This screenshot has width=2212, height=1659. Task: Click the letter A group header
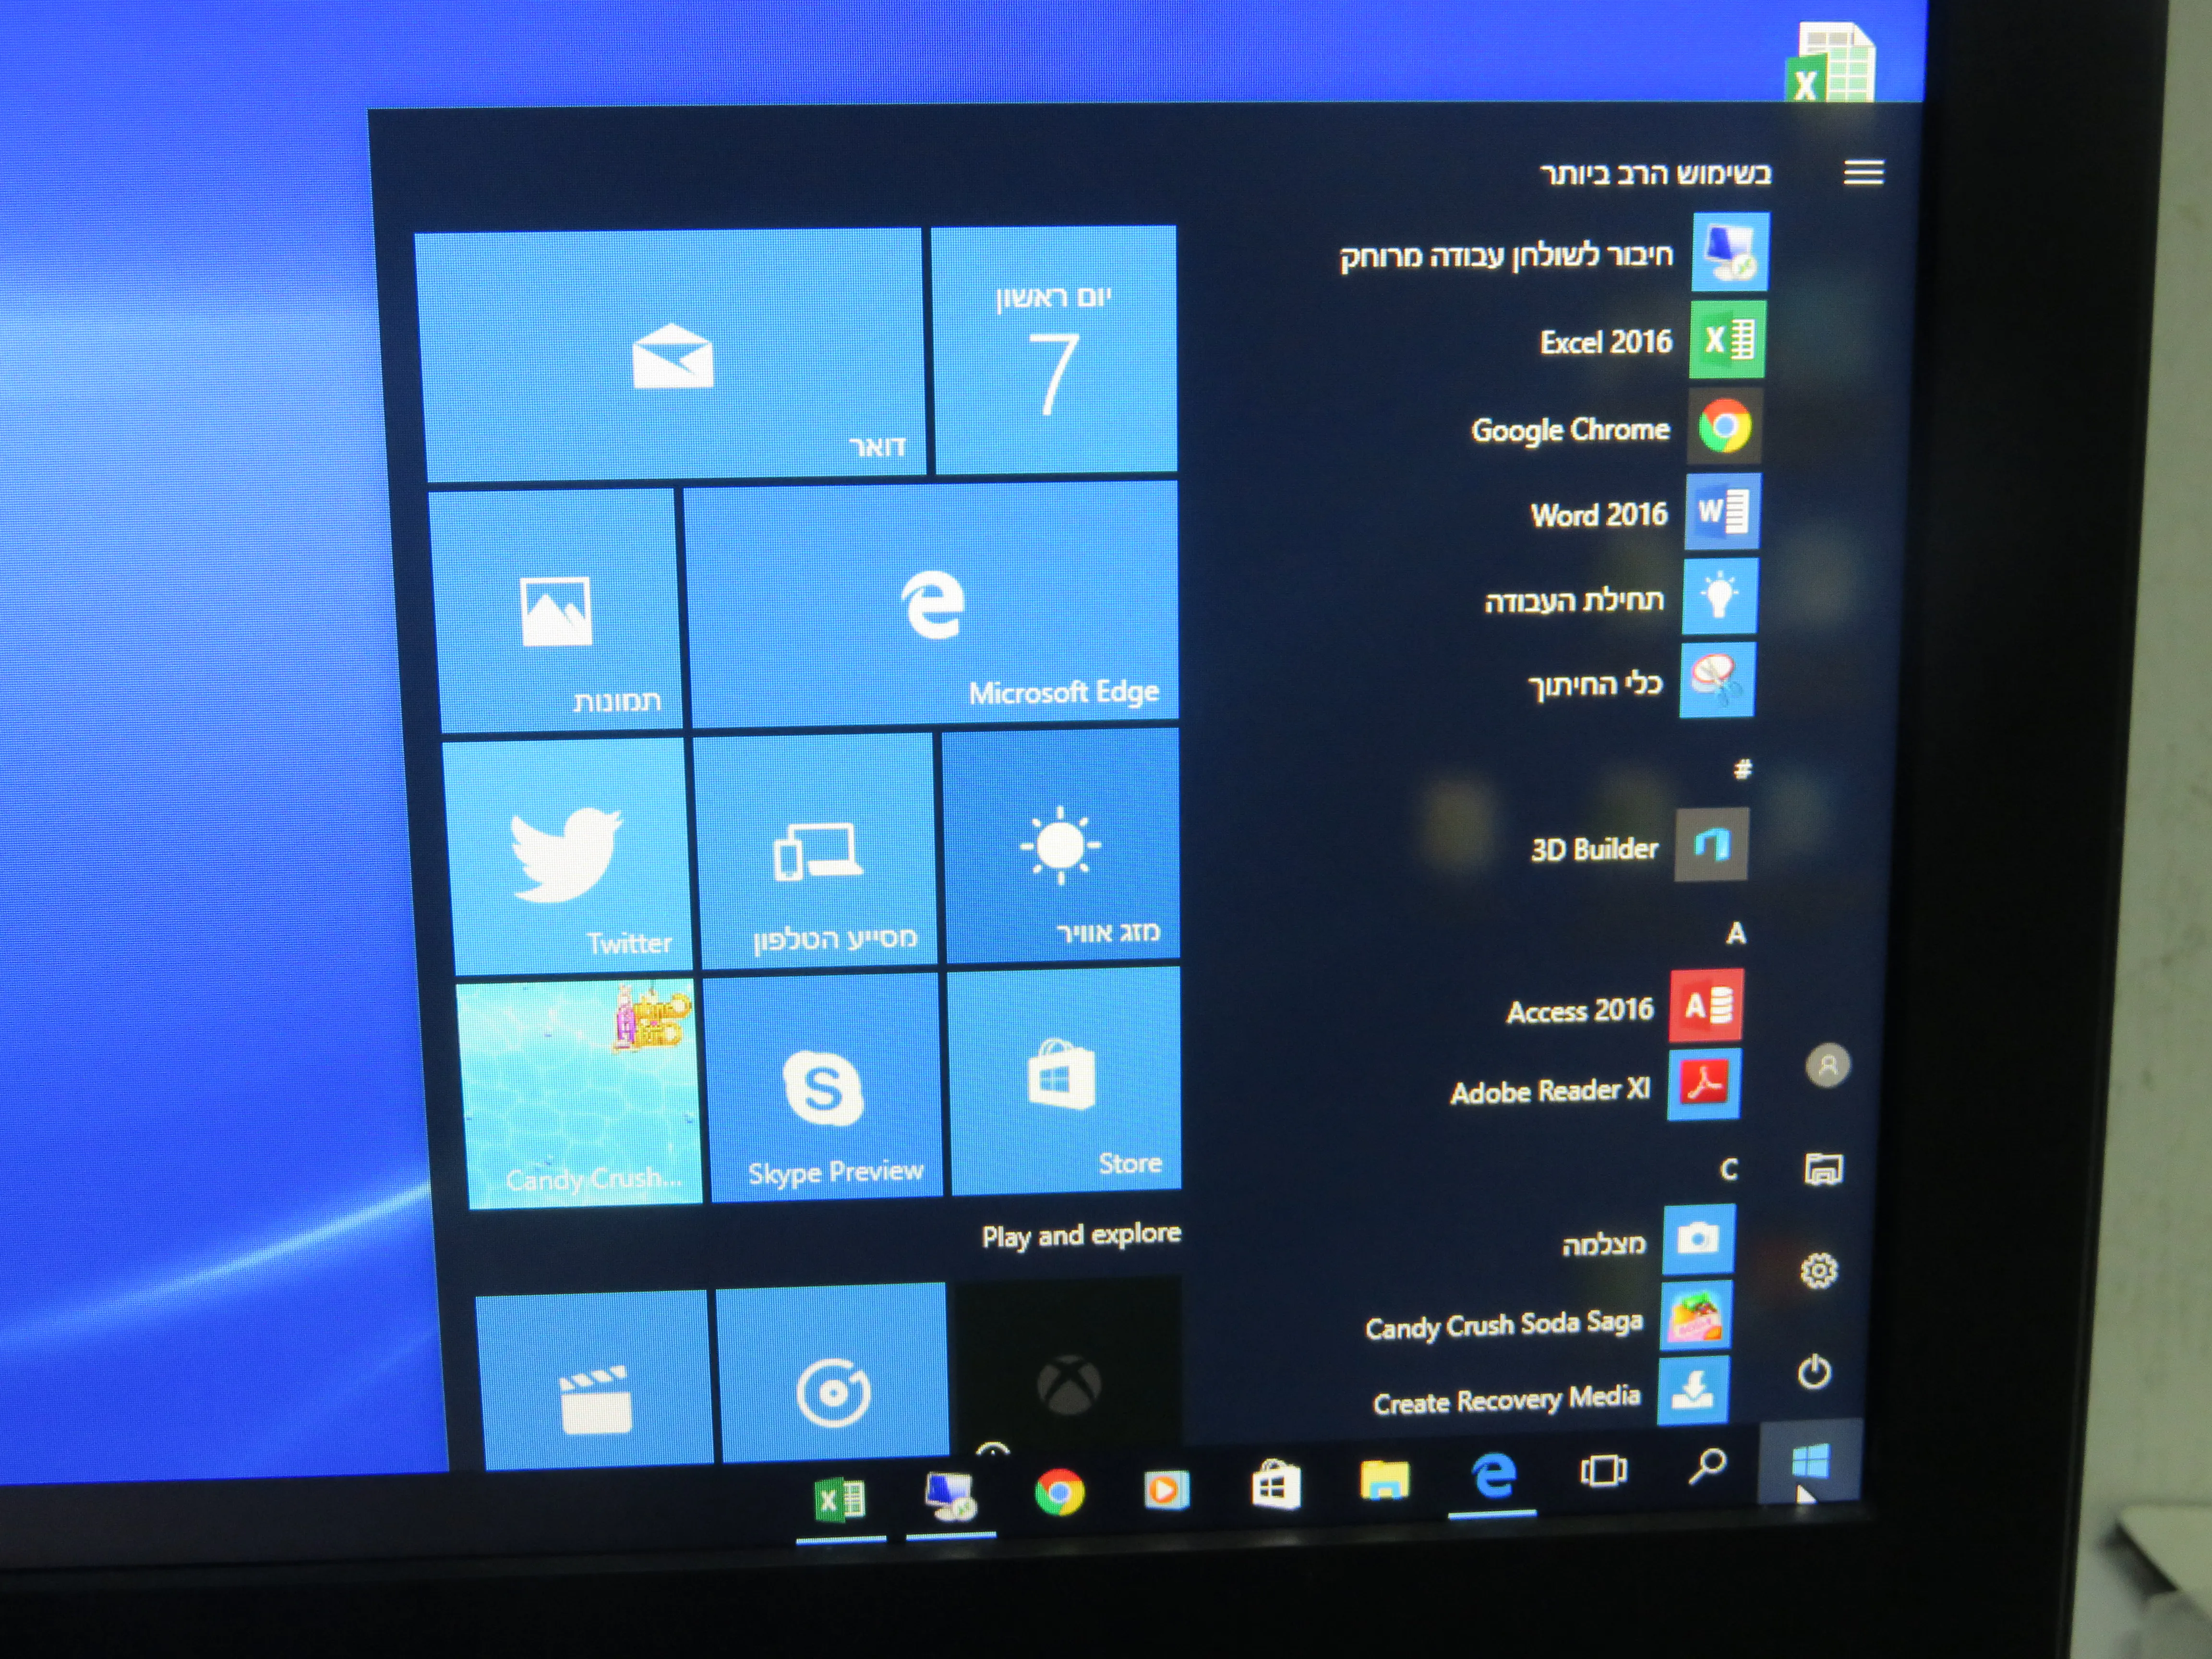click(1736, 933)
